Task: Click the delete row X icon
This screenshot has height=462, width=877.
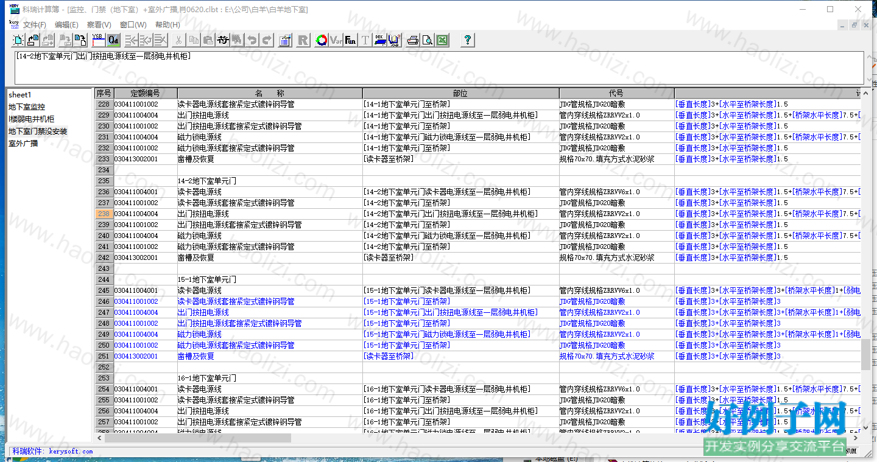Action: tap(160, 40)
